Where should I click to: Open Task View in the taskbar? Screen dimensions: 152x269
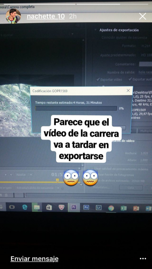coord(12,207)
